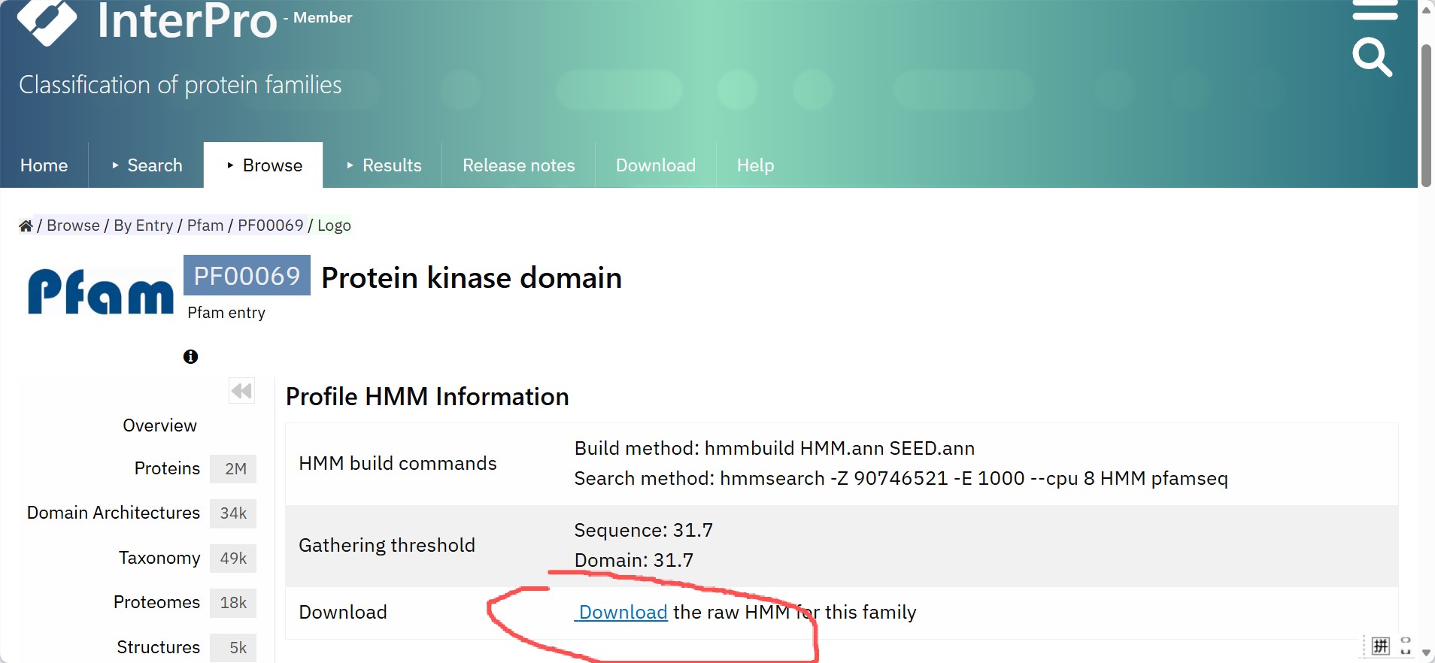
Task: Click the home icon in breadcrumb
Action: pyautogui.click(x=26, y=226)
